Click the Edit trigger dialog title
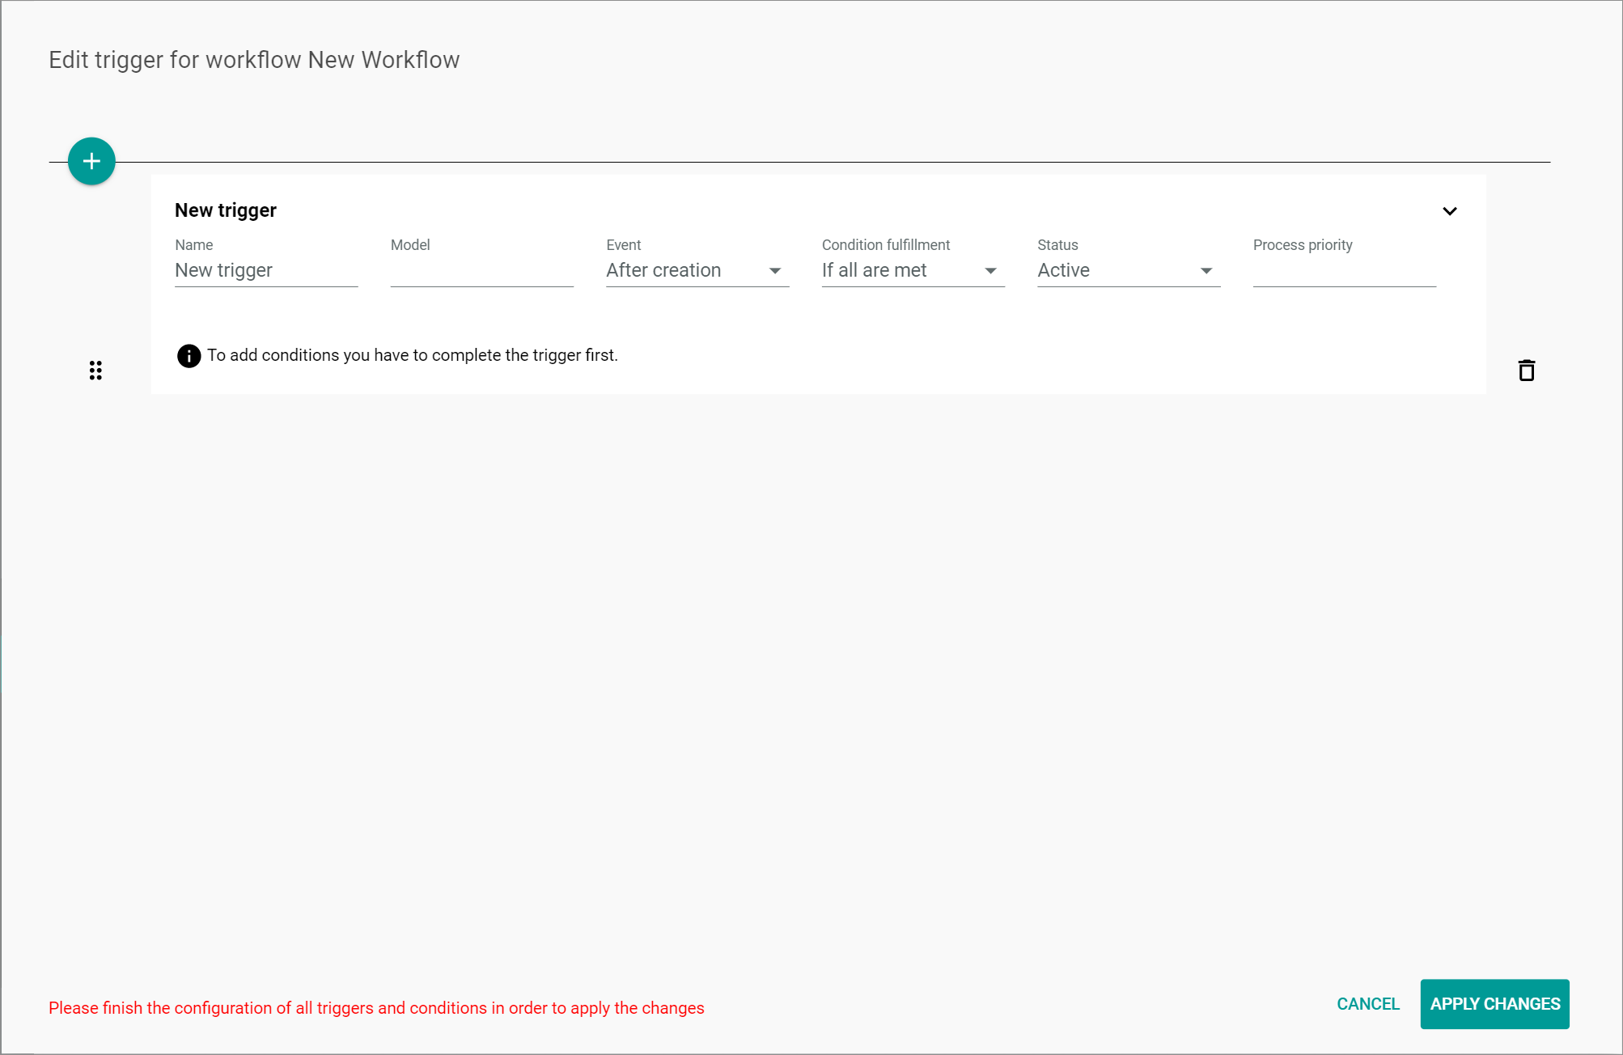The image size is (1623, 1055). pyautogui.click(x=254, y=60)
